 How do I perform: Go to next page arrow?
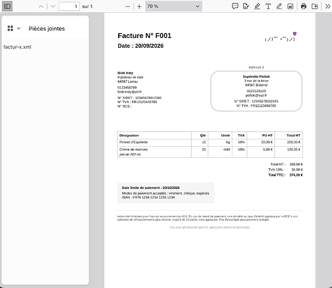click(53, 6)
